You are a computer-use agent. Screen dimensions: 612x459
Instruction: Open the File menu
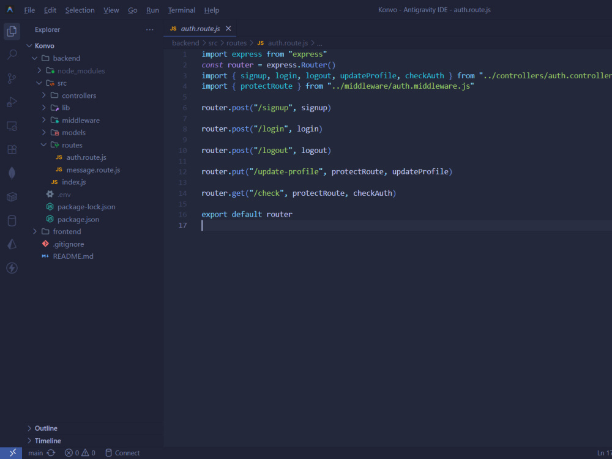(29, 10)
